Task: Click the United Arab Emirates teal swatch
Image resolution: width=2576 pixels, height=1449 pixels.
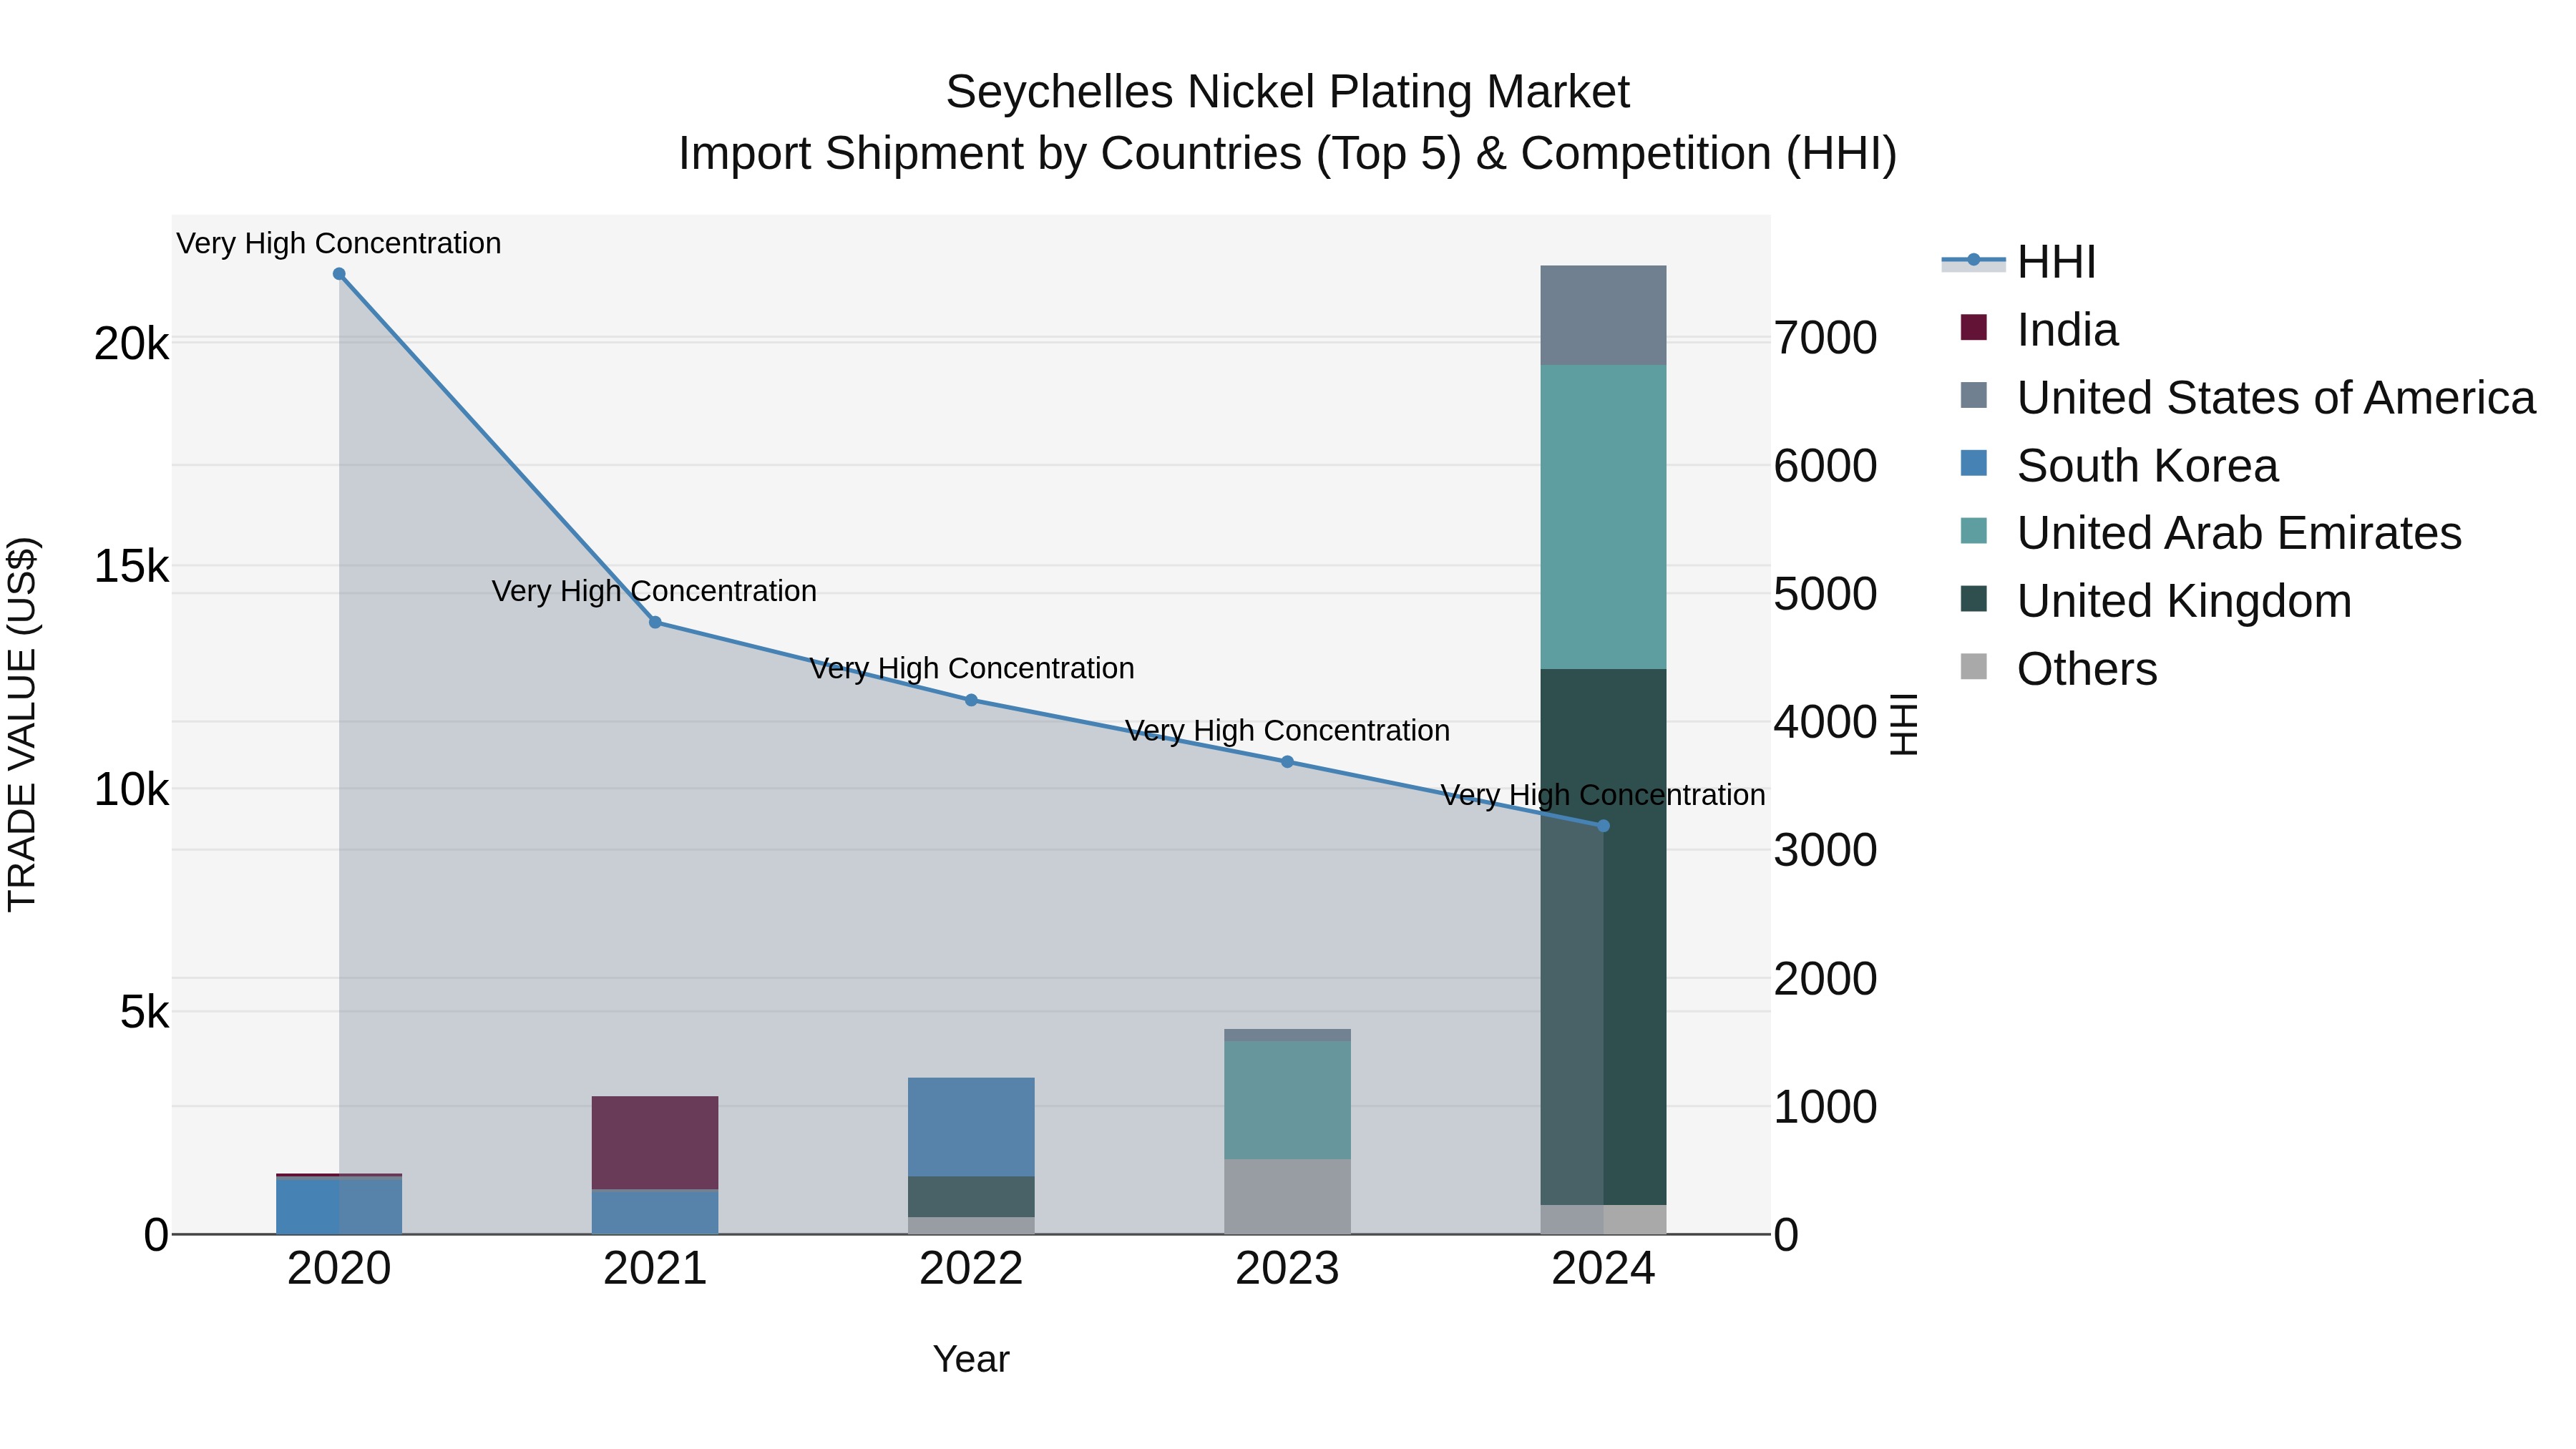Action: tap(1974, 531)
